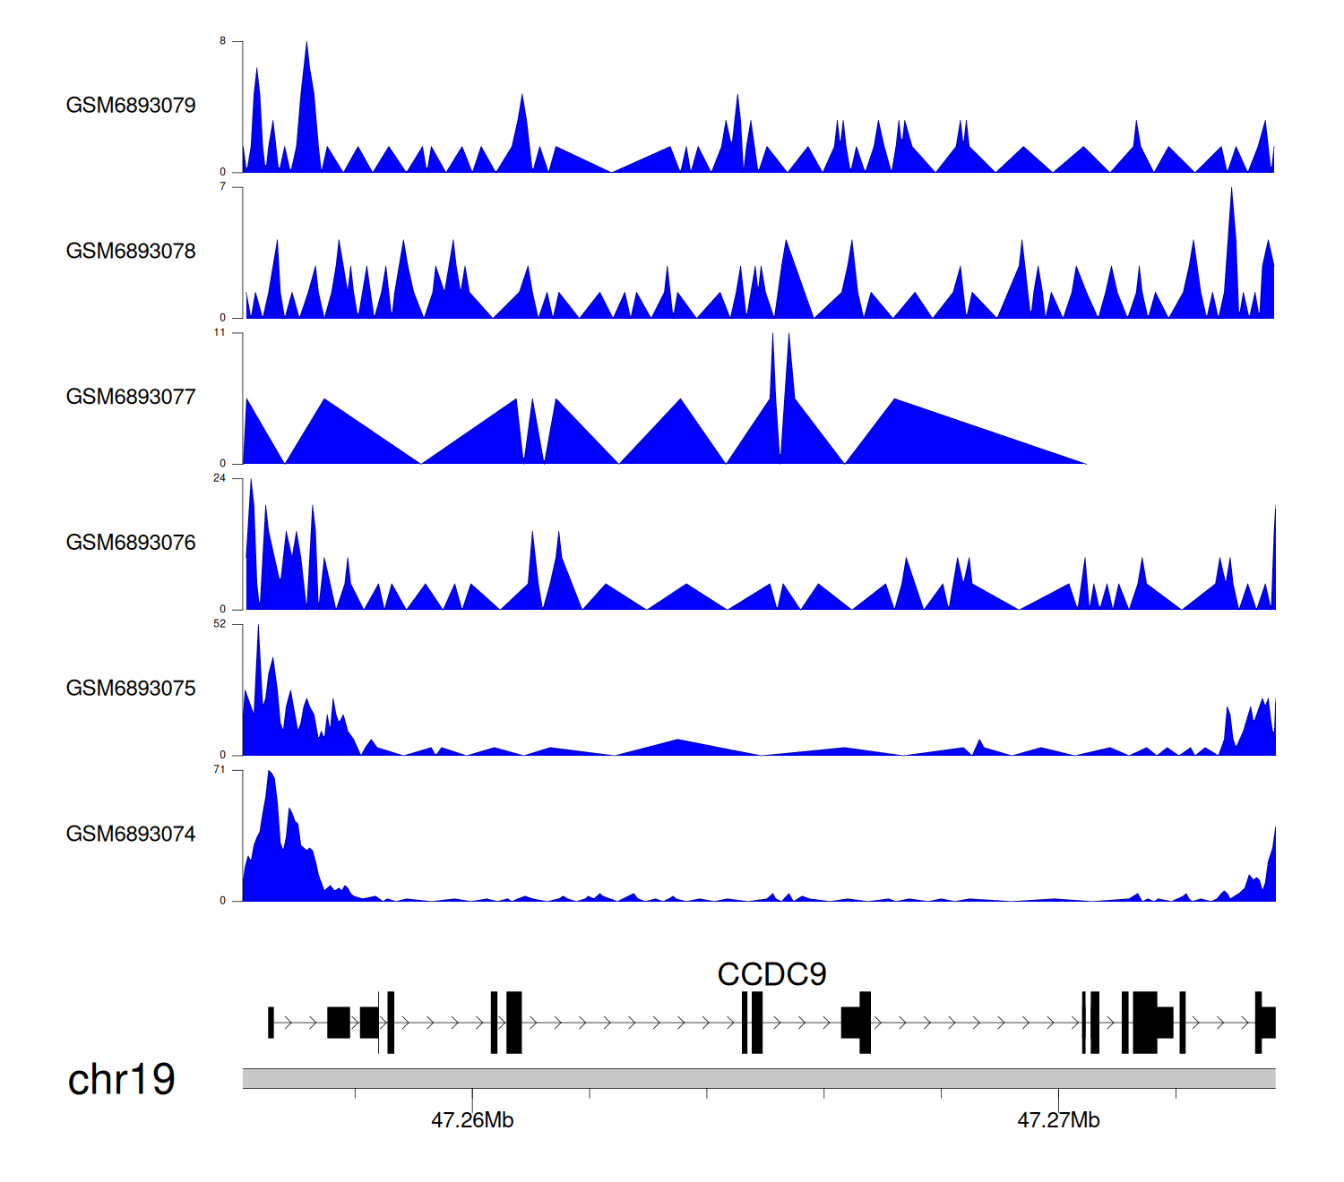
Task: Click the y-axis maximum value 71
Action: click(220, 770)
